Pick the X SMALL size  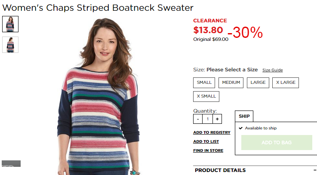pyautogui.click(x=206, y=96)
